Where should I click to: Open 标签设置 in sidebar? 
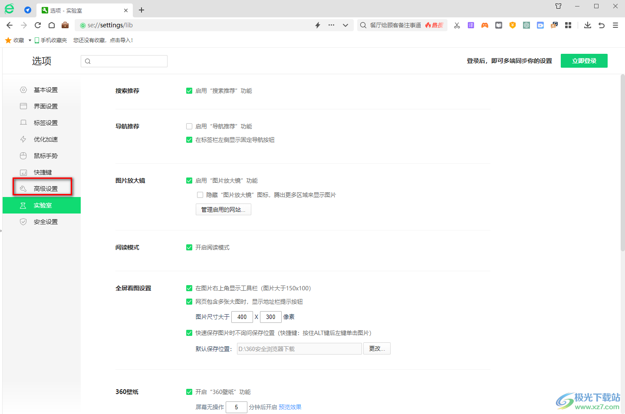42,123
